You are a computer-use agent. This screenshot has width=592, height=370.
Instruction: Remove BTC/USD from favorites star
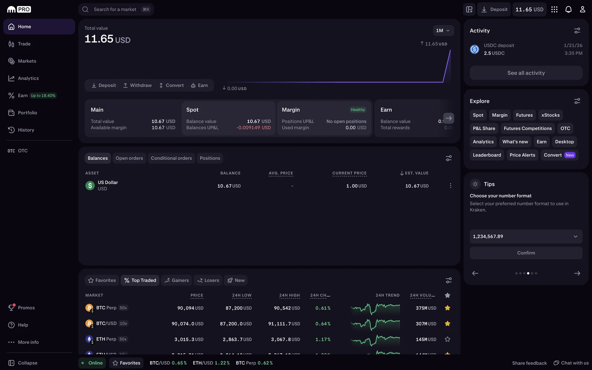[447, 323]
